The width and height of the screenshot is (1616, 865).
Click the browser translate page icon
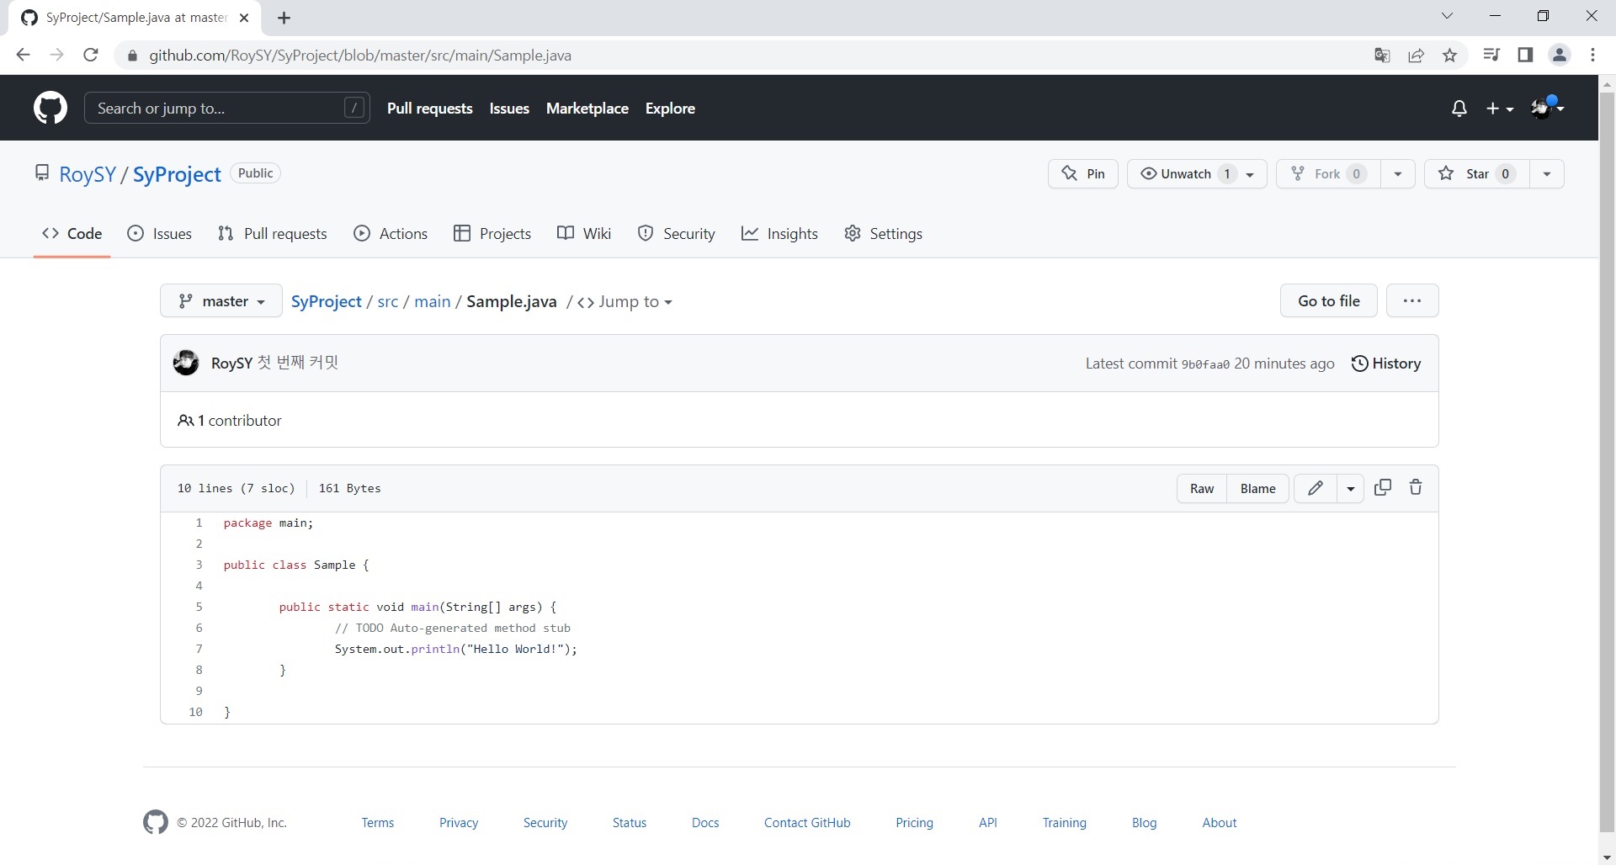pos(1382,56)
